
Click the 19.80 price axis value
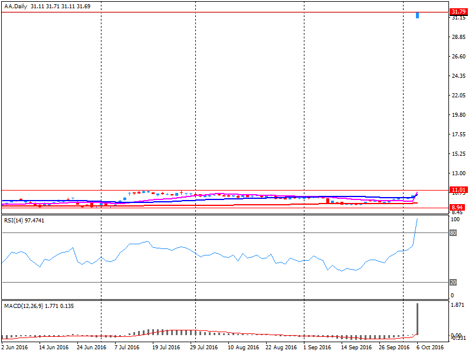tap(459, 115)
